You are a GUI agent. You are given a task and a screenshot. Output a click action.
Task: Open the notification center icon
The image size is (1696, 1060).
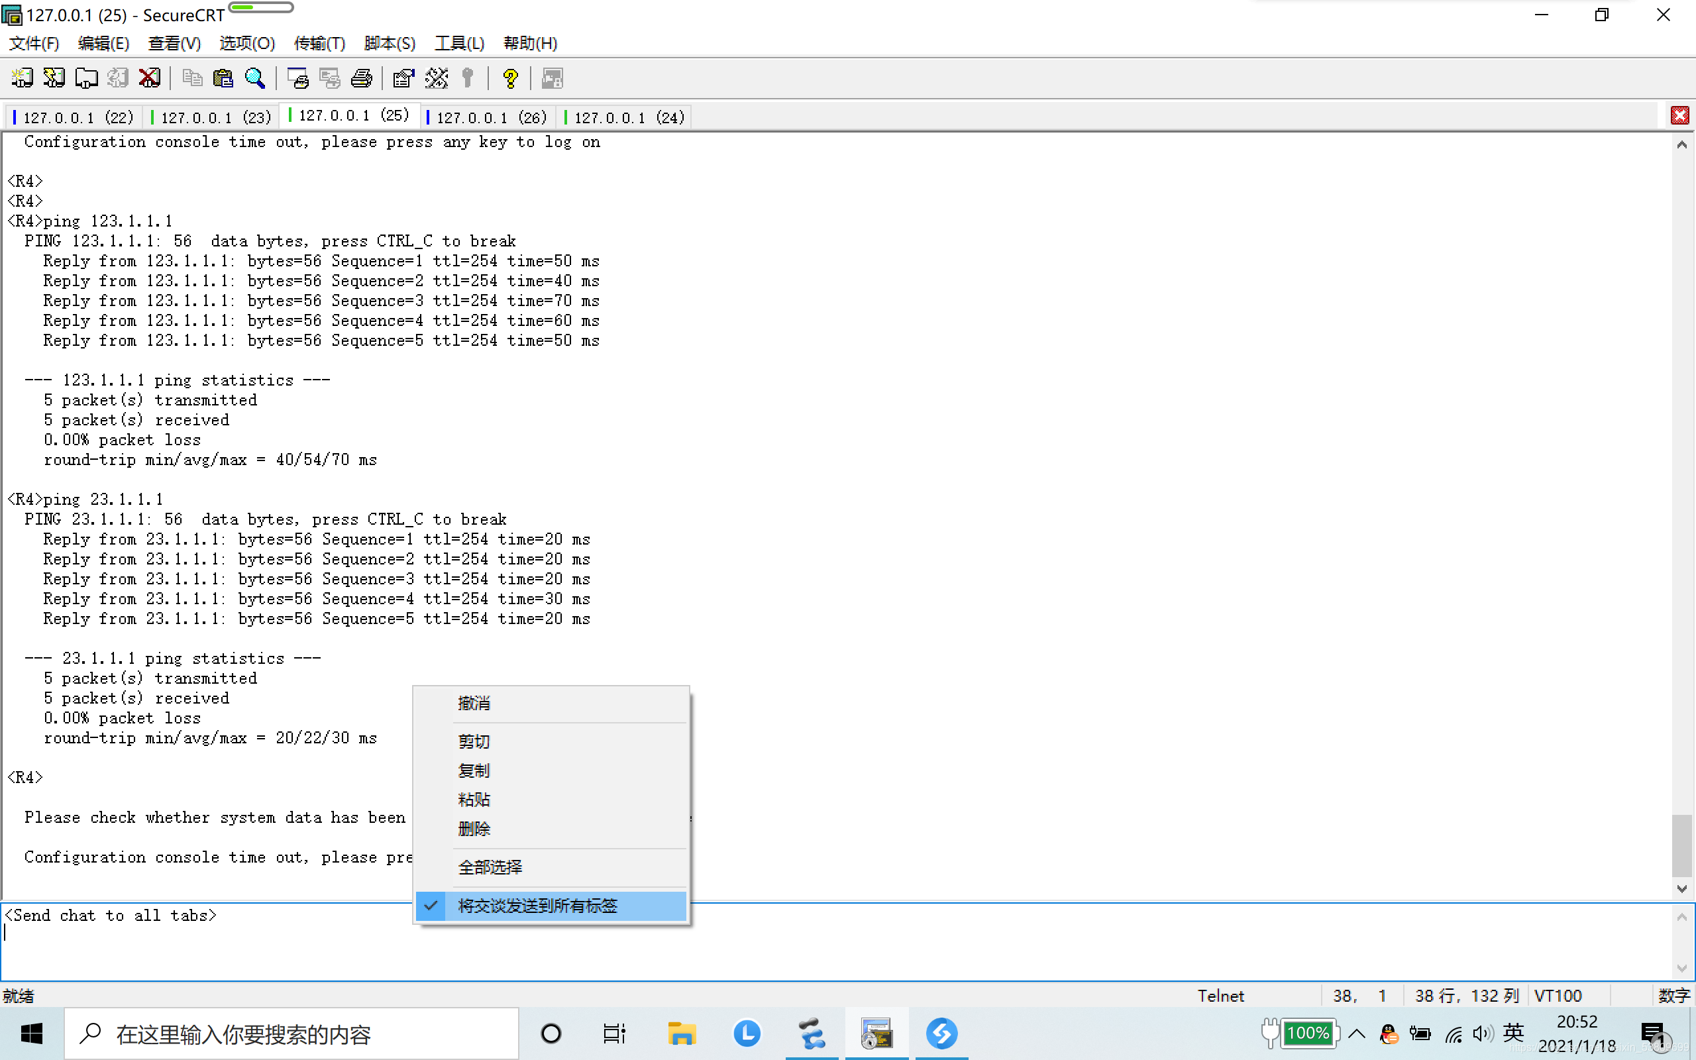[x=1654, y=1033]
